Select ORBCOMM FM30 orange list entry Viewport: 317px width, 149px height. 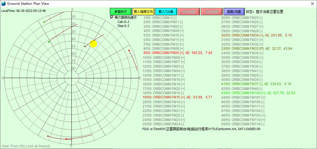[256, 35]
